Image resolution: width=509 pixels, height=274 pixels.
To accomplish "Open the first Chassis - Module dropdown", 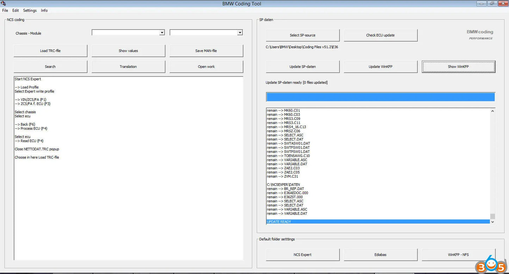I will (162, 32).
